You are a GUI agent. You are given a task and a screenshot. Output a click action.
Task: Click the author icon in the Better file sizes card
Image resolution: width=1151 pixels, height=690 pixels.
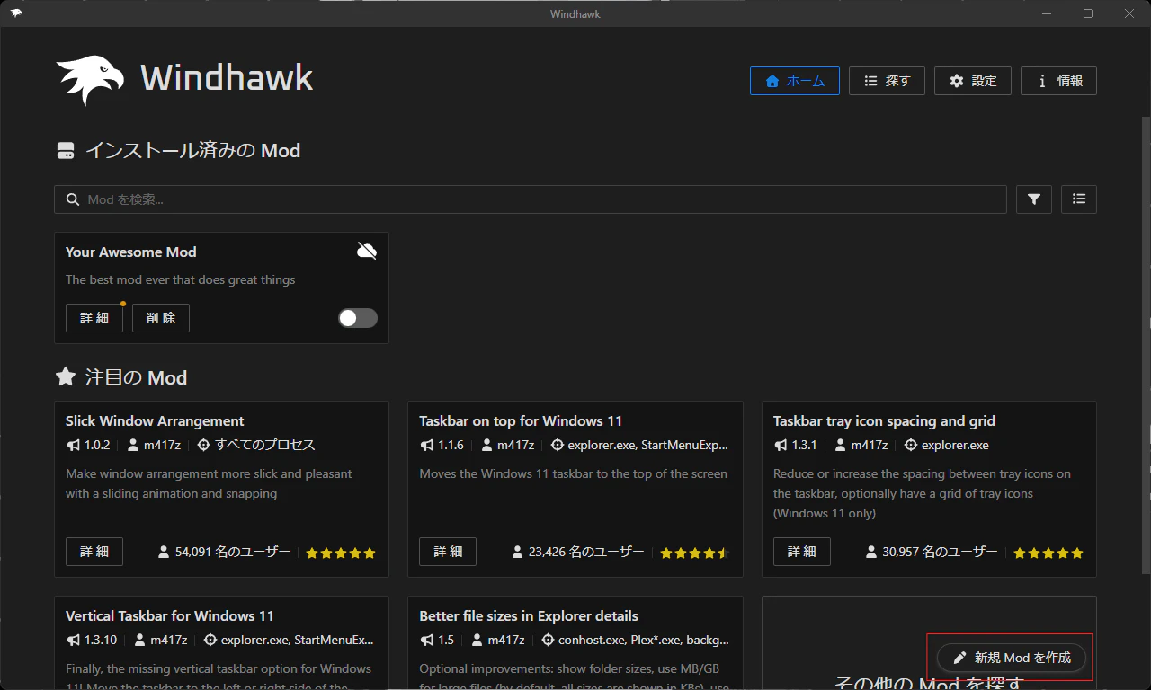coord(478,640)
